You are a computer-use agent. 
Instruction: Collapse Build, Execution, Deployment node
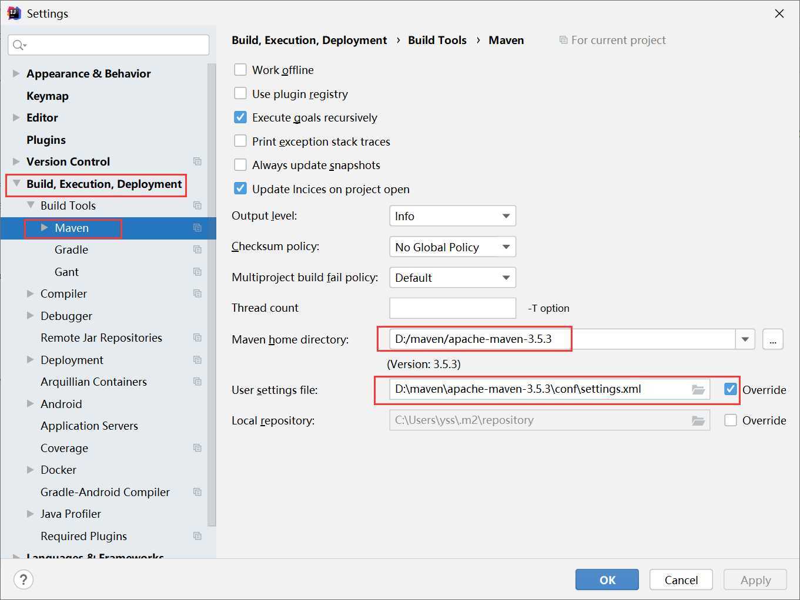[16, 184]
